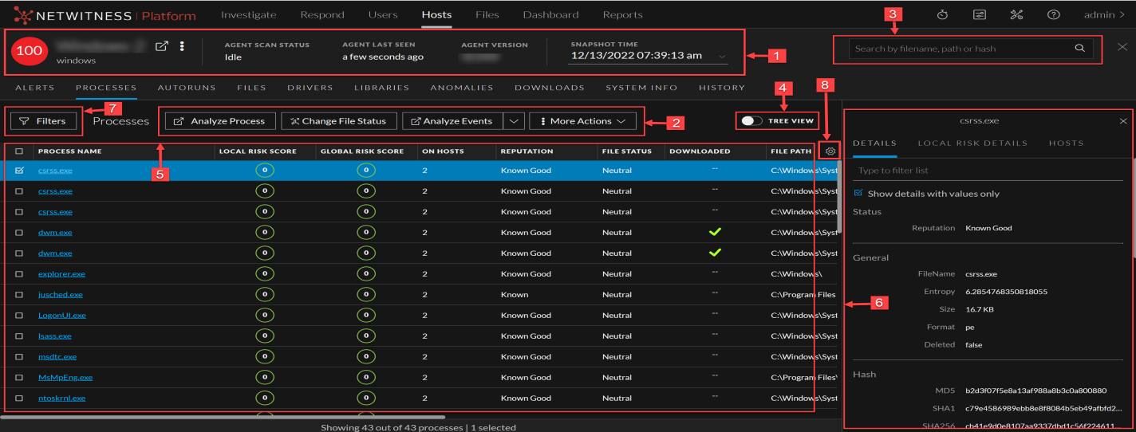Viewport: 1136px width, 432px height.
Task: Click global risk score of msdtc.exe
Action: 365,356
